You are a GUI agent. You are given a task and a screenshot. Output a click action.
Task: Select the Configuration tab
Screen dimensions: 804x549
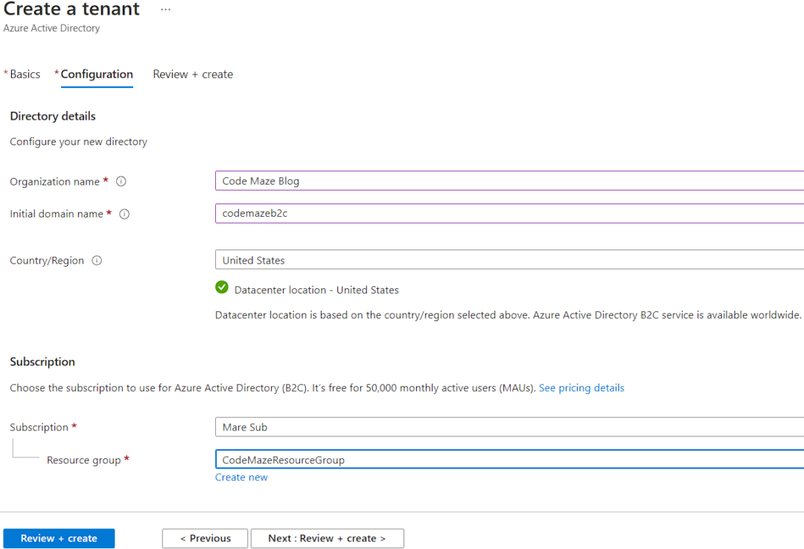[97, 74]
